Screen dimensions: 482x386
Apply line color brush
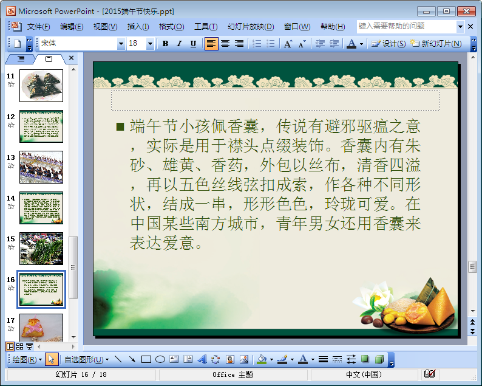pos(282,359)
